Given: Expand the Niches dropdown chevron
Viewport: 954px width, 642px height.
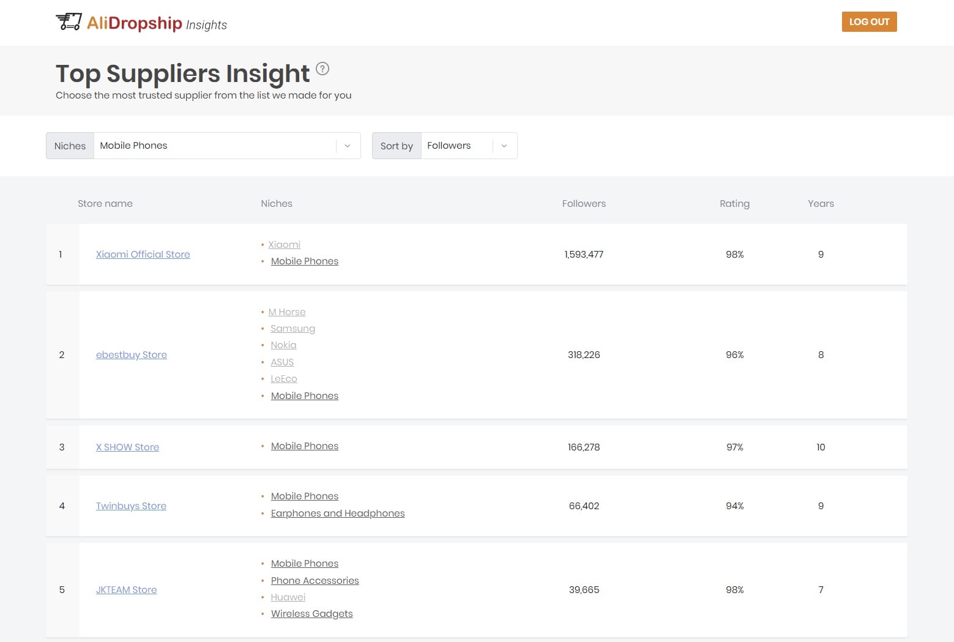Looking at the screenshot, I should [348, 146].
